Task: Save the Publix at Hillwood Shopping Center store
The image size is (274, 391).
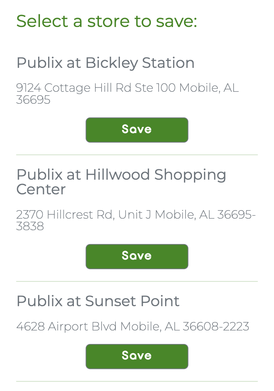Action: [x=137, y=256]
